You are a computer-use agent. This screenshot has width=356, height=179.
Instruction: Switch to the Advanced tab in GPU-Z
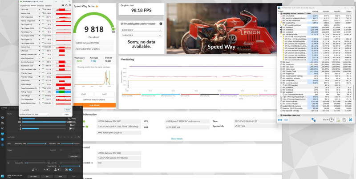(x=40, y=6)
